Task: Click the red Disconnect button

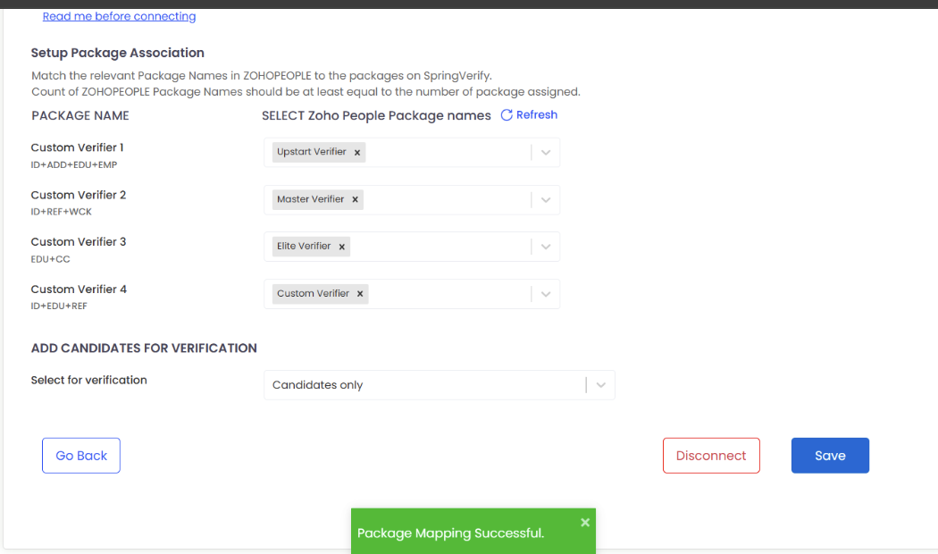Action: coord(711,456)
